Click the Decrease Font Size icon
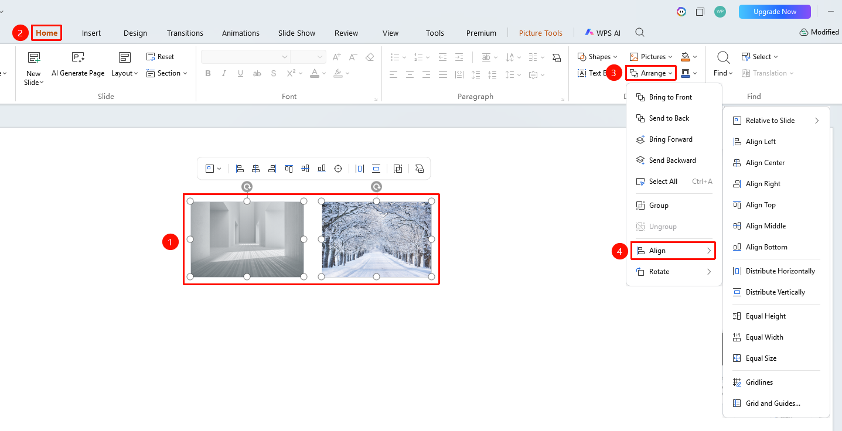842x431 pixels. click(353, 57)
